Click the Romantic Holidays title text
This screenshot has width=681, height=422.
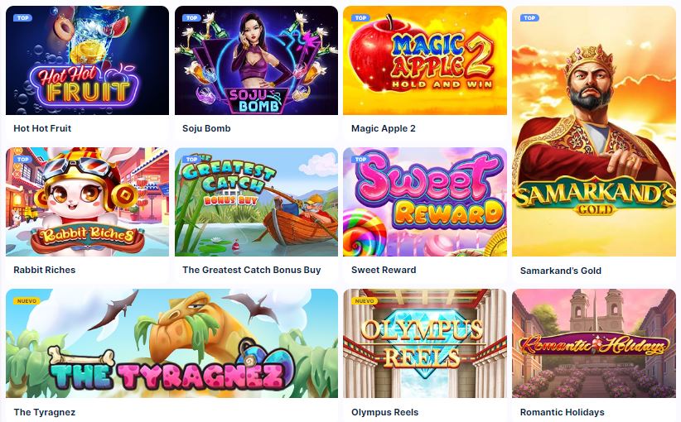click(562, 412)
